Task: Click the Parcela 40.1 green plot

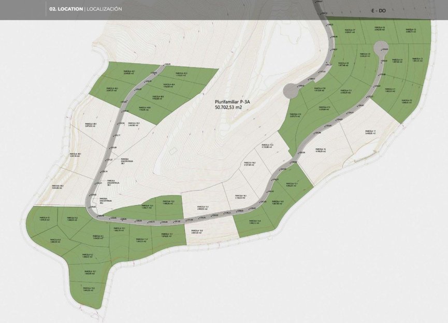Action: point(131,73)
